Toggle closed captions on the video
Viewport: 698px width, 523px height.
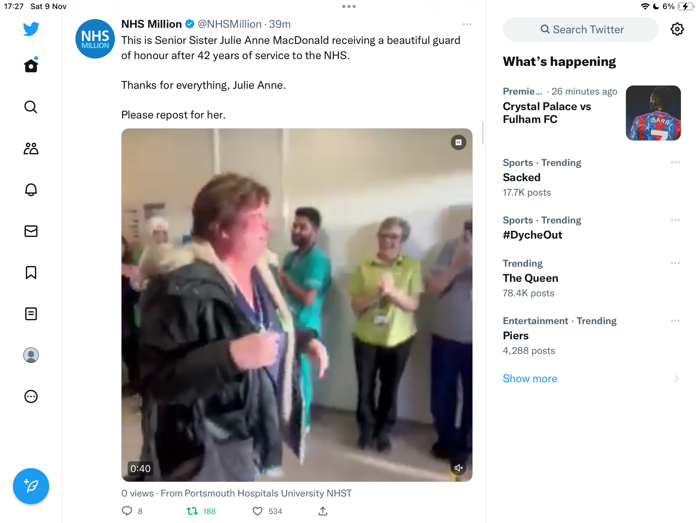point(459,142)
